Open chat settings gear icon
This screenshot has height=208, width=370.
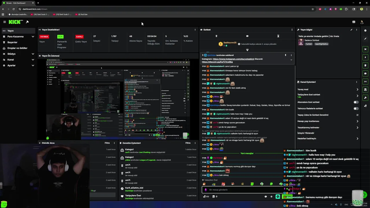(x=271, y=197)
